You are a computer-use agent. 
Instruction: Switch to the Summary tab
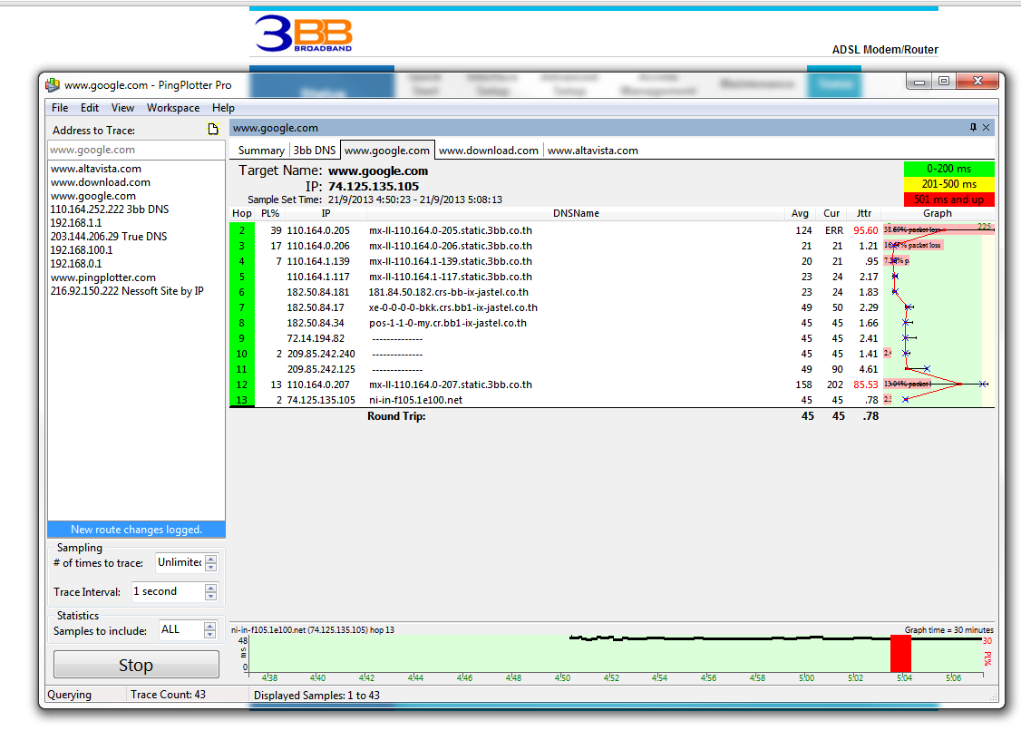click(261, 151)
